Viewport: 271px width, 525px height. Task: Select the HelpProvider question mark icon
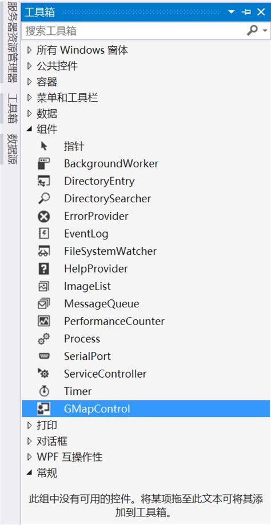[x=43, y=268]
